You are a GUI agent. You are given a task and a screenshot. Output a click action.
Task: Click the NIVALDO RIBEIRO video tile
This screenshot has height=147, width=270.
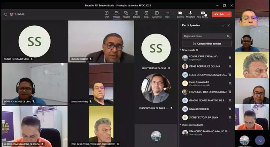[x=101, y=41]
